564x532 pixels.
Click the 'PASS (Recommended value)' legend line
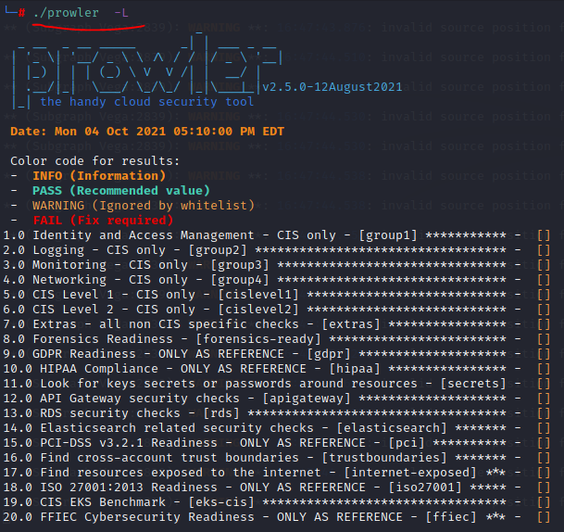click(x=121, y=190)
